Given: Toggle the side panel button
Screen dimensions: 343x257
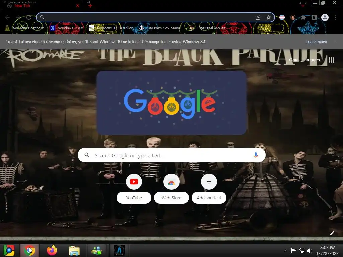Looking at the screenshot, I should 314,17.
